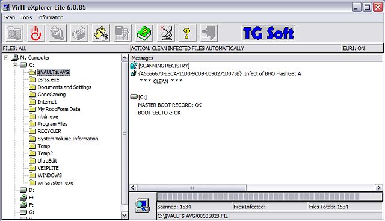This screenshot has width=385, height=221.
Task: Click the Files Totals: 1534 field
Action: pyautogui.click(x=345, y=207)
